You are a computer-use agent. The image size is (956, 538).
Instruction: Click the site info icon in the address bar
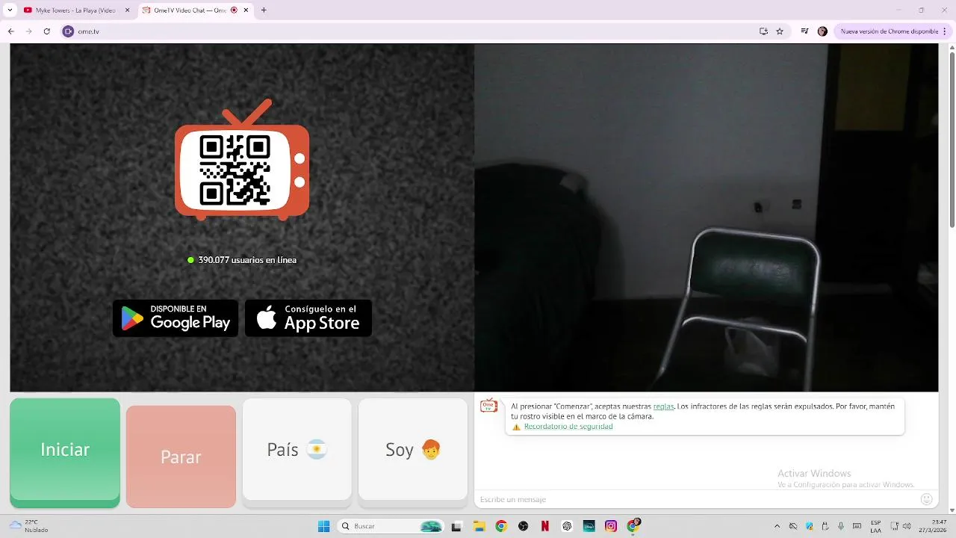[68, 31]
